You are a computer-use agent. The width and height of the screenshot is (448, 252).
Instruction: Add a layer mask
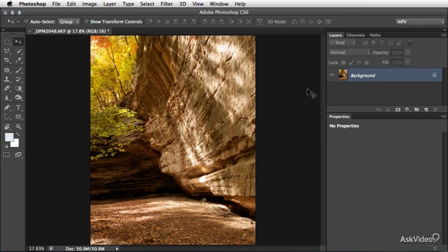(398, 109)
